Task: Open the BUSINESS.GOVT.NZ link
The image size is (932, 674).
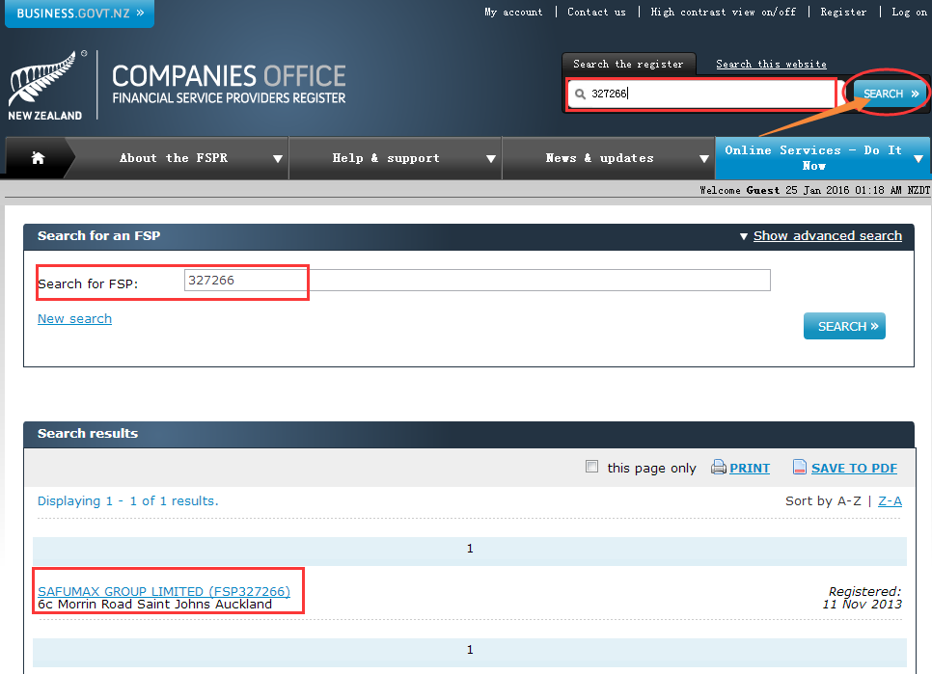Action: [x=80, y=13]
